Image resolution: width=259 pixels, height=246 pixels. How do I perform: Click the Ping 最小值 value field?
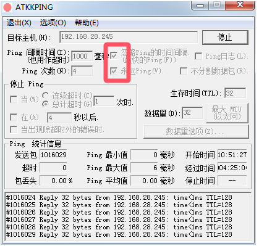144,155
